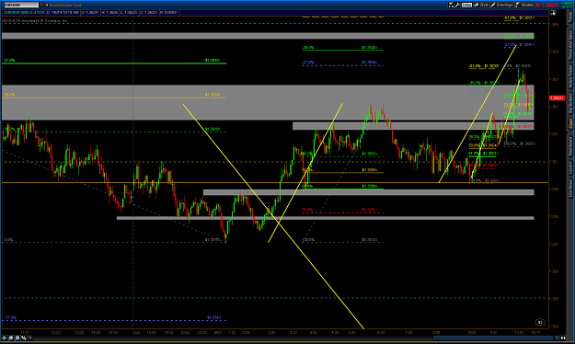Screen dimensions: 575x344
Task: Switch to the Trade sidebar tab
Action: pos(570,17)
